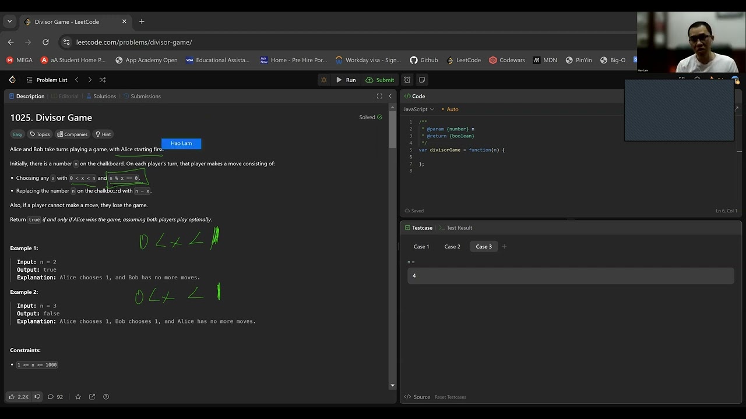
Task: Open the Problem List panel
Action: tap(47, 80)
